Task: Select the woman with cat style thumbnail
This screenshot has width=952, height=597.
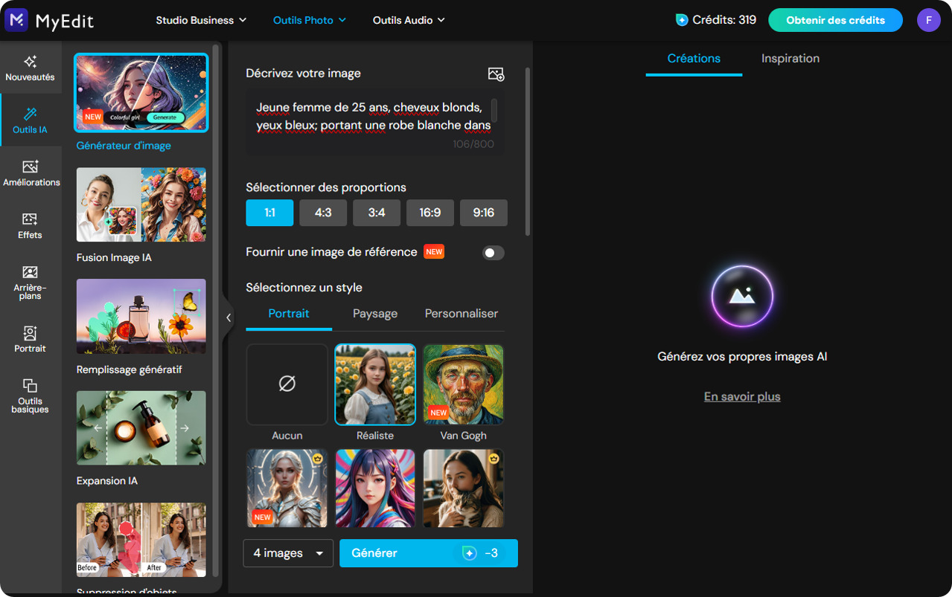Action: (x=463, y=488)
